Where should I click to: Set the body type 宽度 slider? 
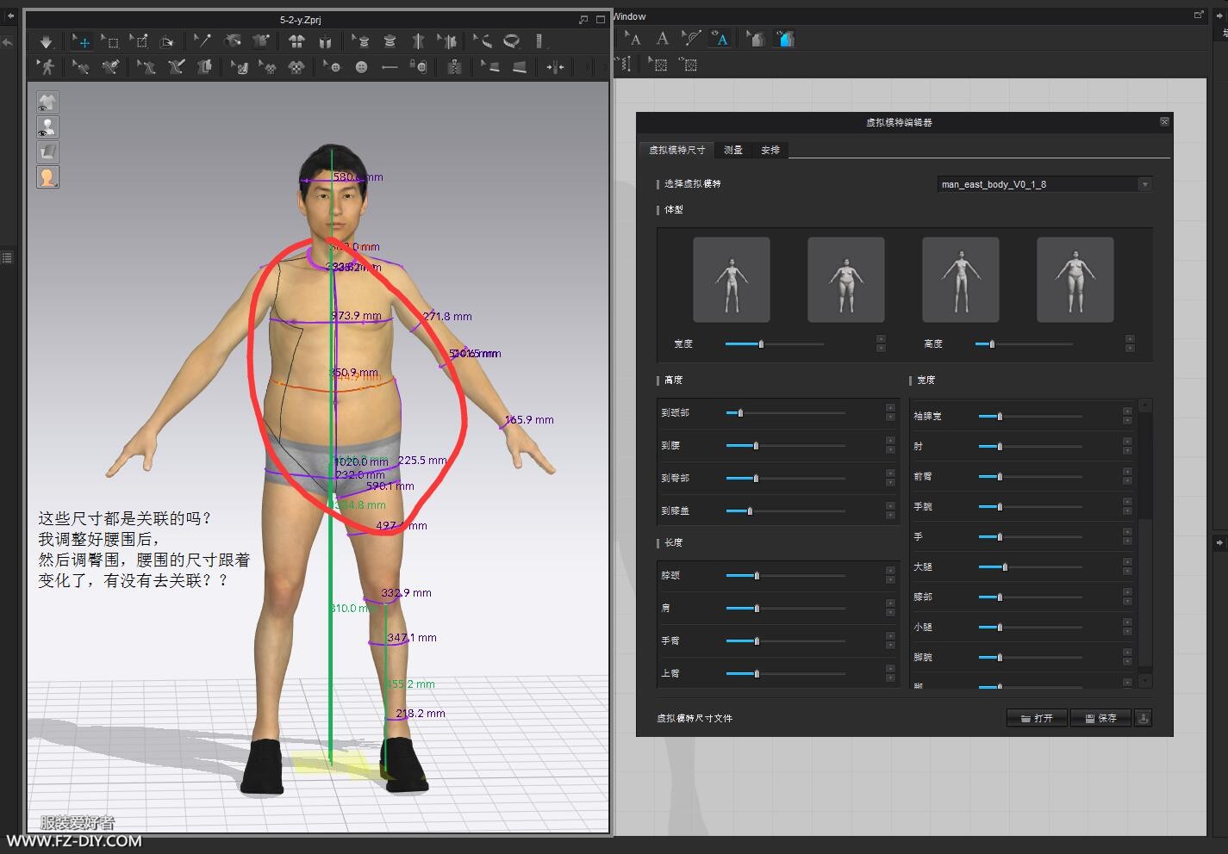[x=774, y=344]
